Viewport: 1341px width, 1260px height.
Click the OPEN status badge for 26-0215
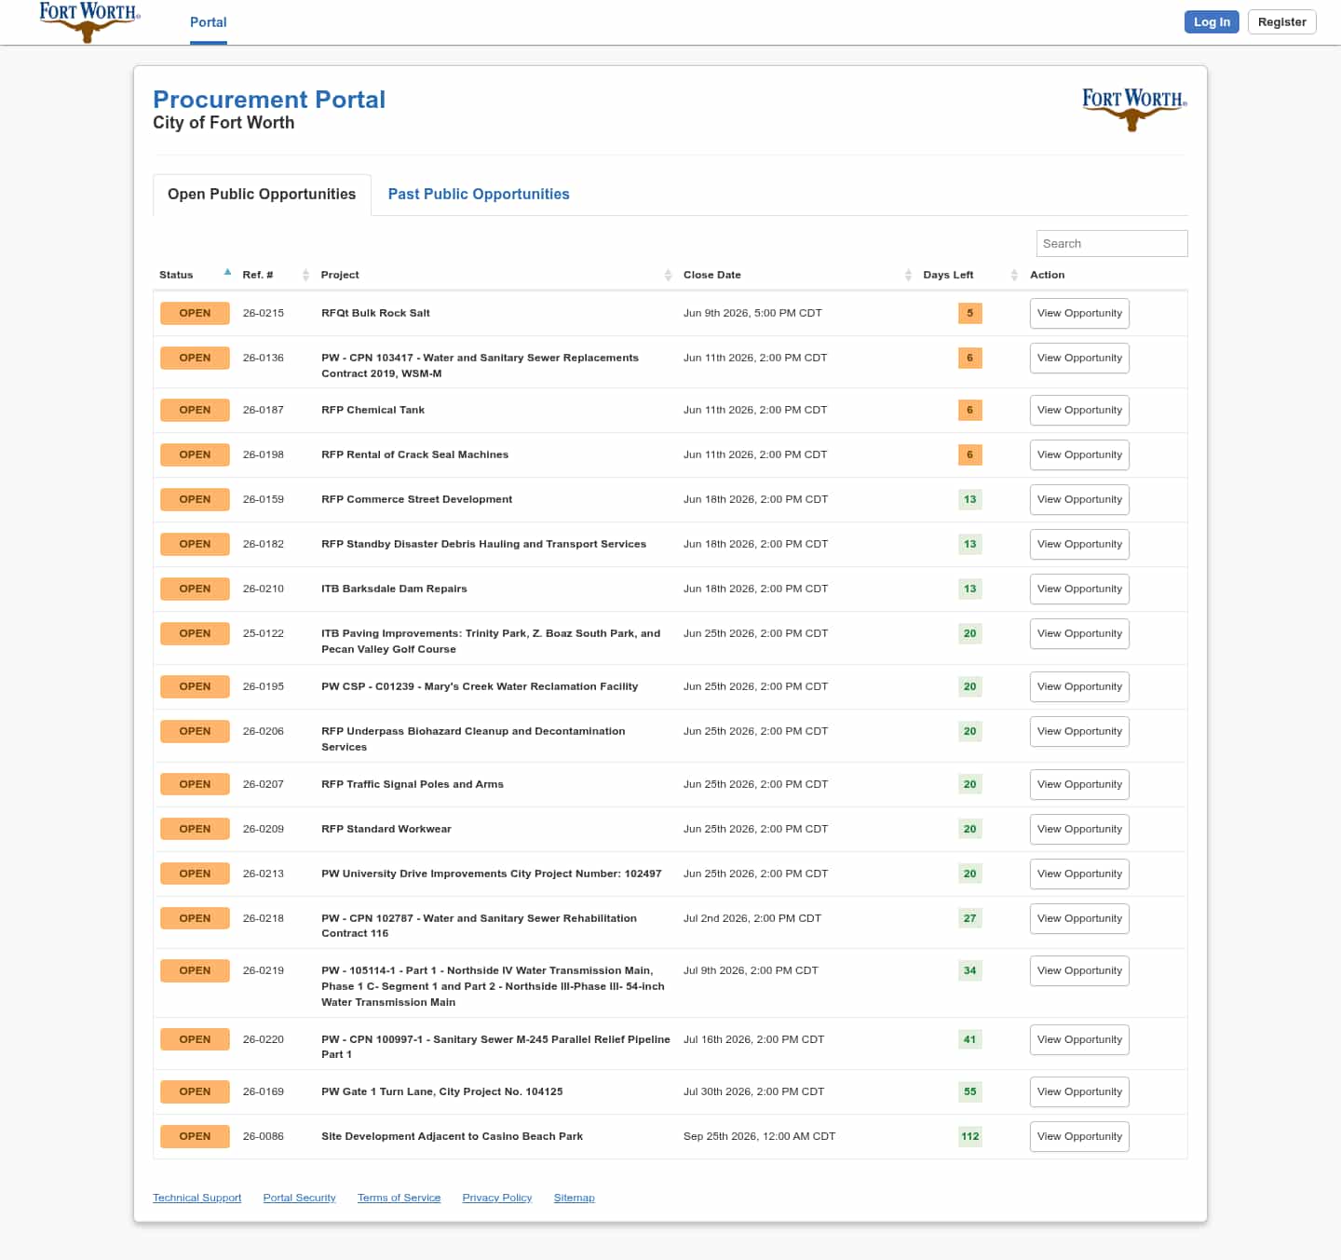195,313
